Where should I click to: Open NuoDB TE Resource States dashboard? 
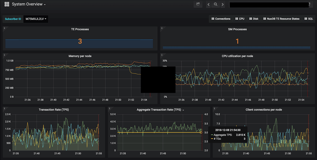coord(281,19)
